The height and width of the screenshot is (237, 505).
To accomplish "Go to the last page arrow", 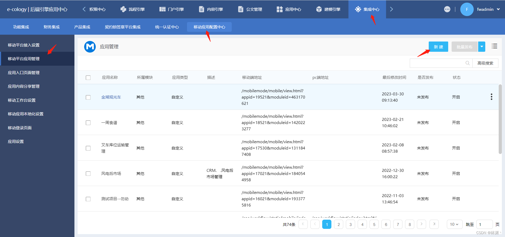I will [x=434, y=224].
